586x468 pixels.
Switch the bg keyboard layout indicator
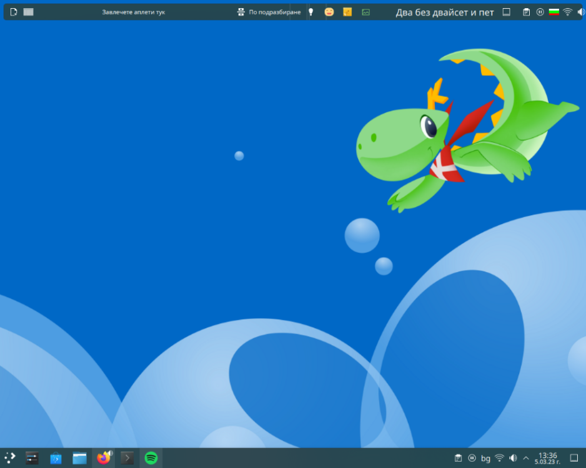(x=485, y=458)
